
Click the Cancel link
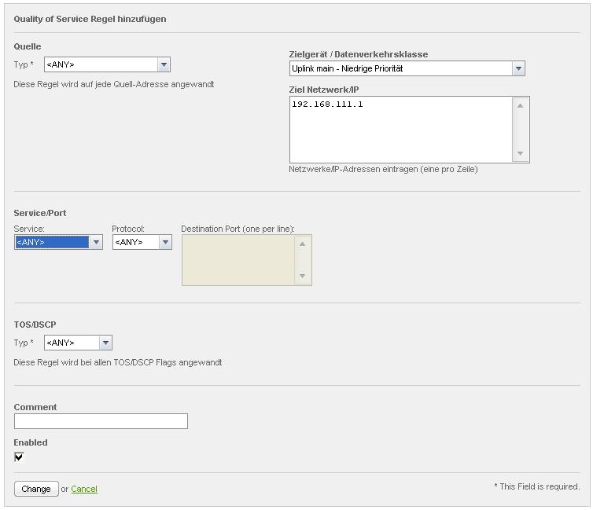click(84, 489)
